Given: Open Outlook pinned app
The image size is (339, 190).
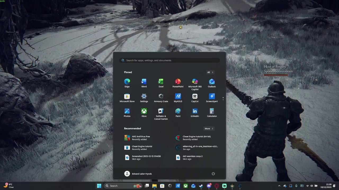Looking at the screenshot, I should 212,83.
